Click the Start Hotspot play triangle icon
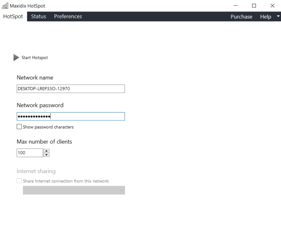This screenshot has width=281, height=240. [16, 57]
